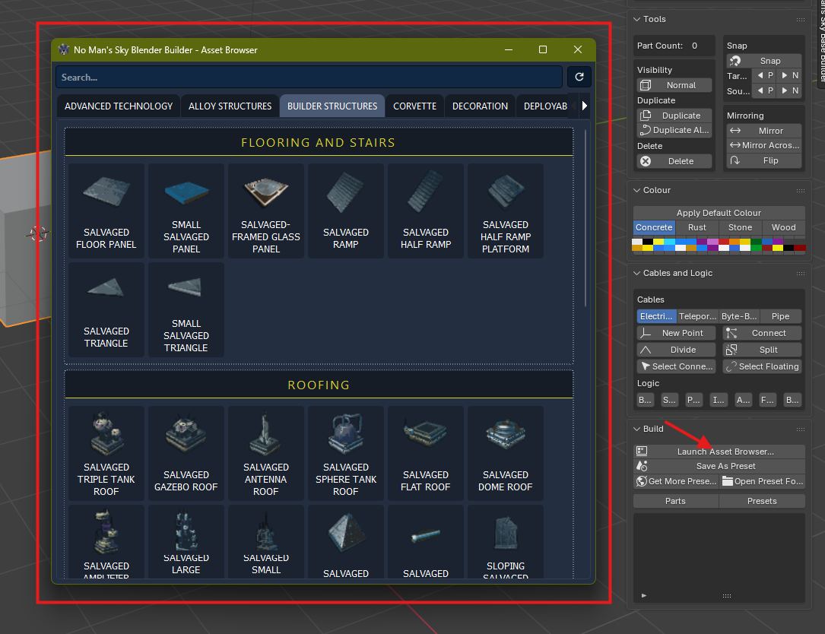825x634 pixels.
Task: Switch to the Alloy Structures tab
Action: (x=230, y=106)
